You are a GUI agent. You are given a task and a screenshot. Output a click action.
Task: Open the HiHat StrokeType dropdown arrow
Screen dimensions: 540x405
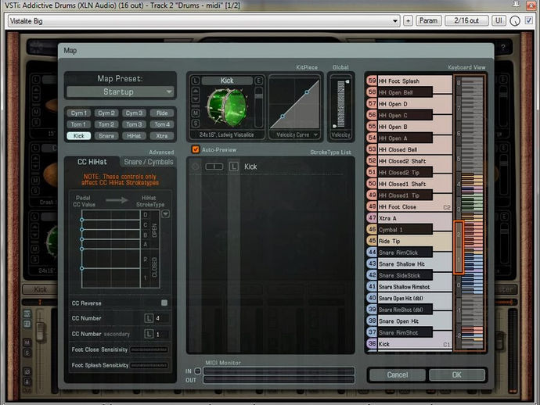166,214
